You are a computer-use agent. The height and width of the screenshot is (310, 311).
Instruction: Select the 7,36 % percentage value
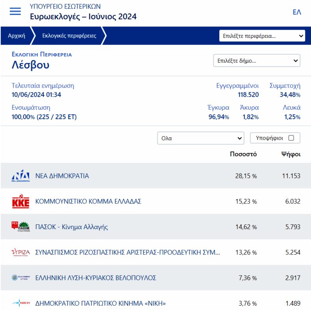tap(248, 278)
